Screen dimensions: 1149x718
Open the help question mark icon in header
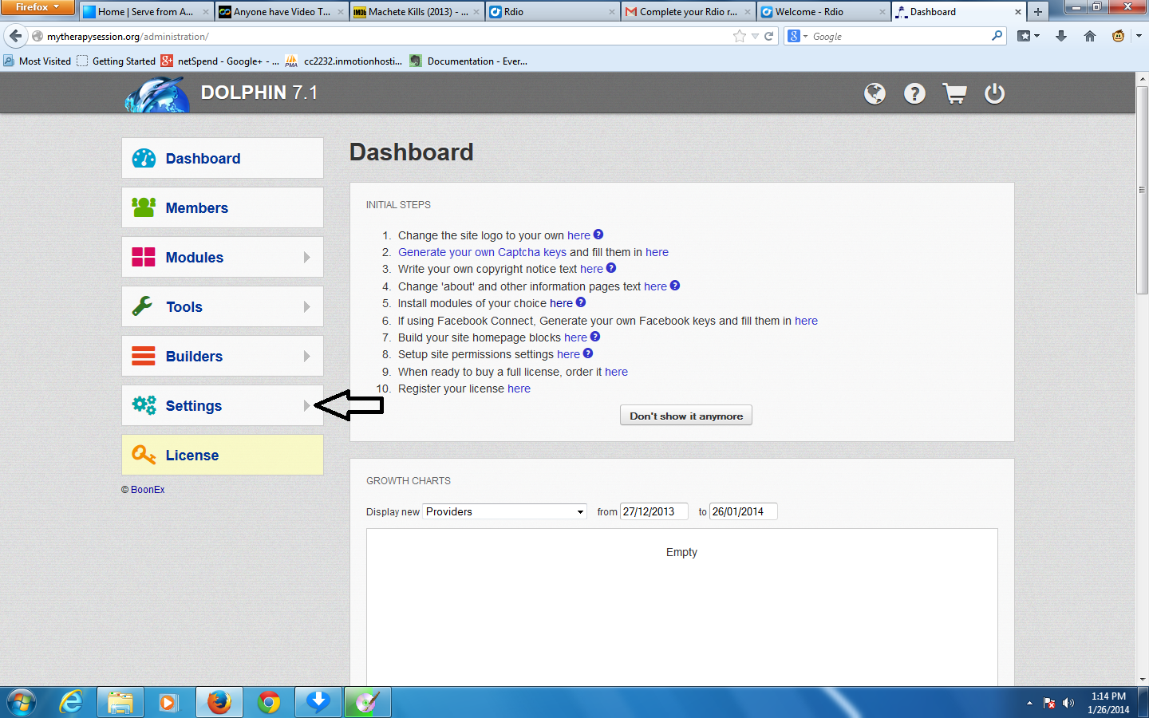tap(914, 93)
